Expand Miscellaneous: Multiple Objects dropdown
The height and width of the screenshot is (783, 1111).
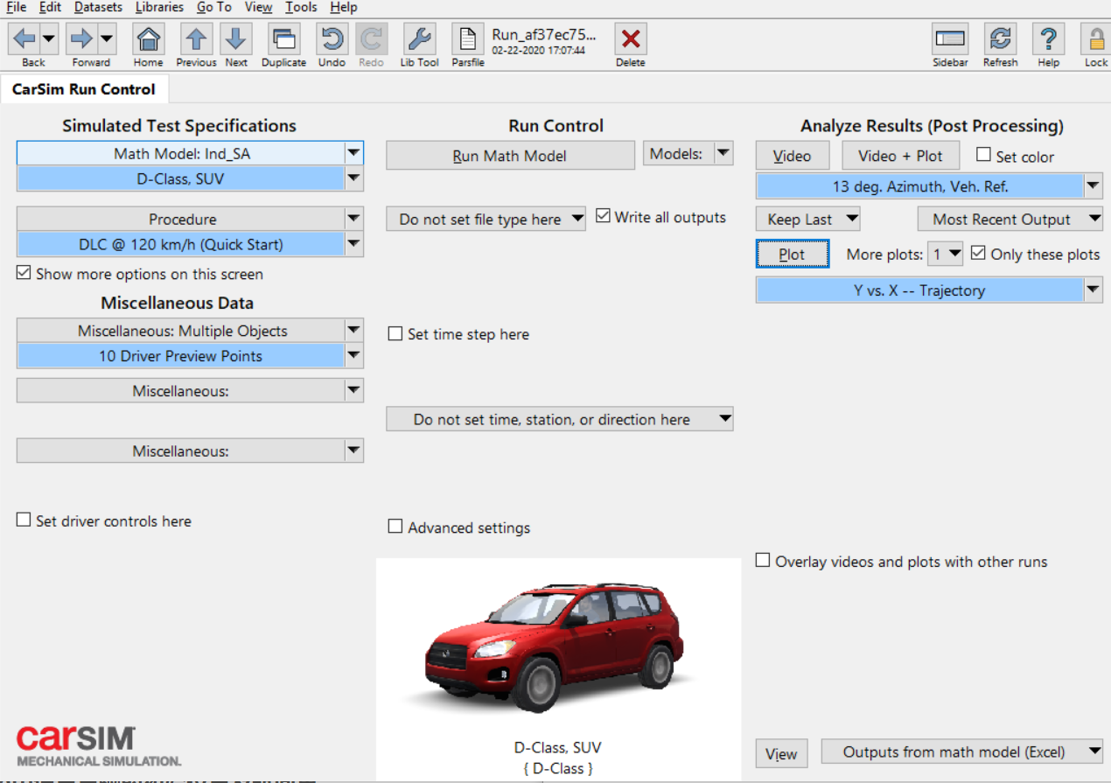353,330
